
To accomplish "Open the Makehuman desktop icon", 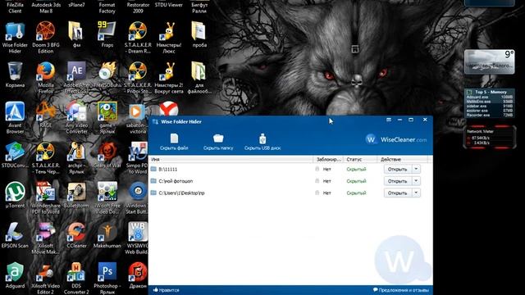I will tap(107, 235).
